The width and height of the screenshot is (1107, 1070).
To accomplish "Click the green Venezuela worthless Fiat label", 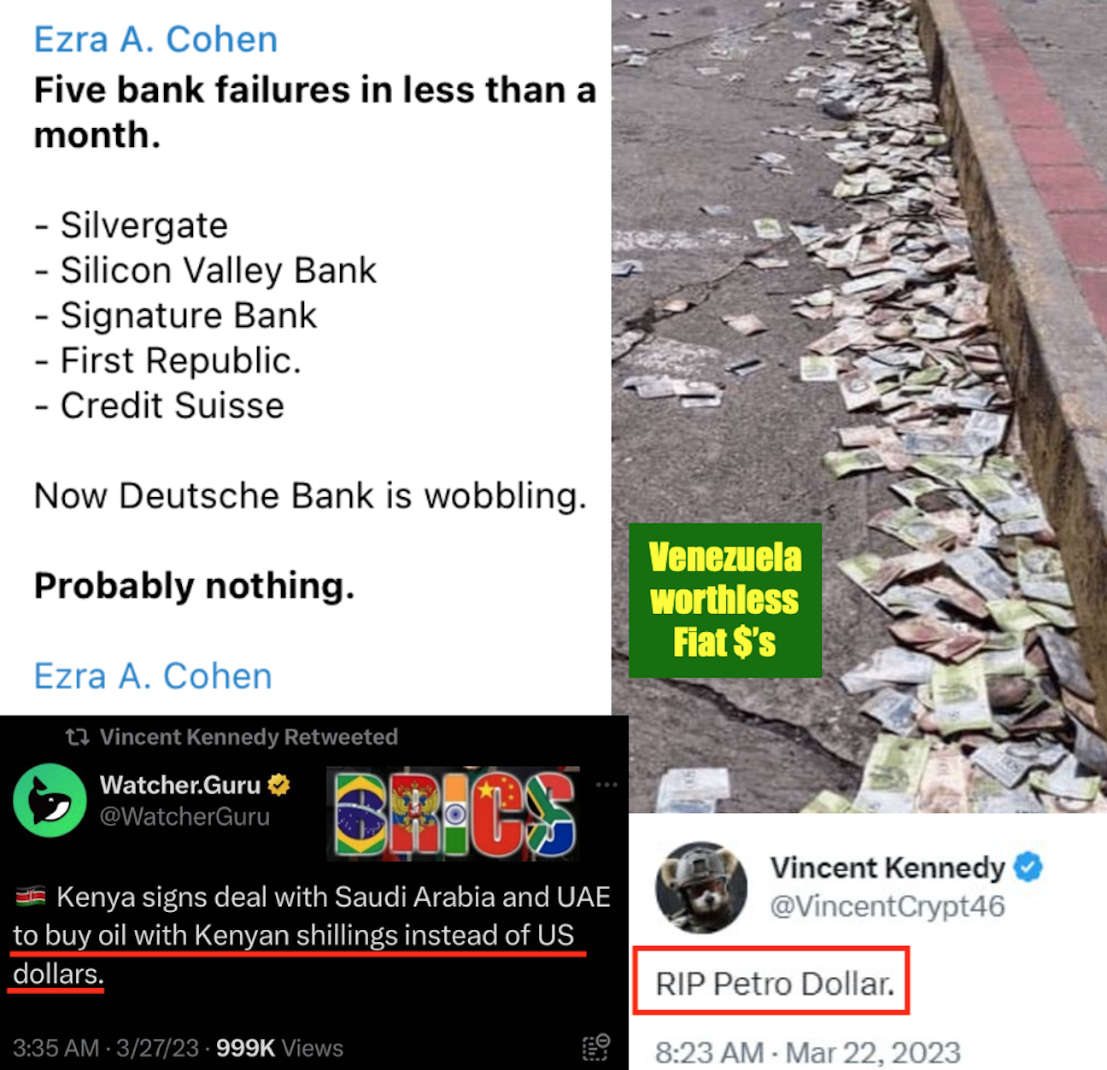I will (x=725, y=600).
